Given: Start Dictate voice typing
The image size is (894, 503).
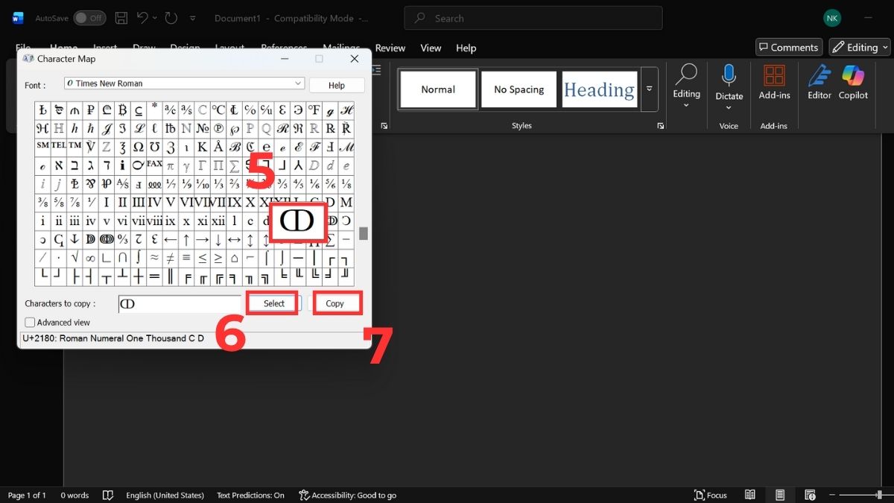Looking at the screenshot, I should [x=729, y=82].
